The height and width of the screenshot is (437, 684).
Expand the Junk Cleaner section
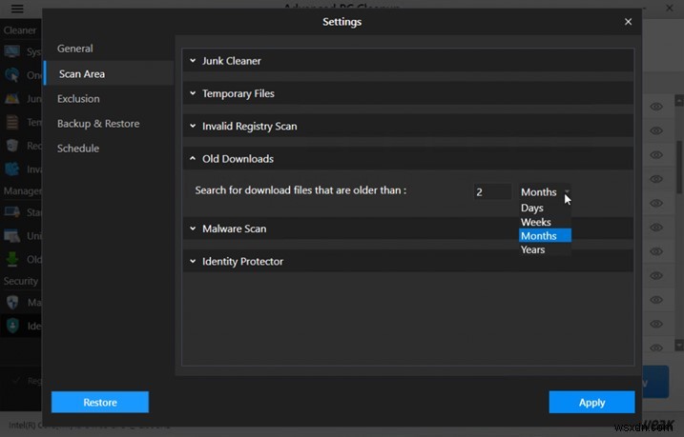click(408, 61)
